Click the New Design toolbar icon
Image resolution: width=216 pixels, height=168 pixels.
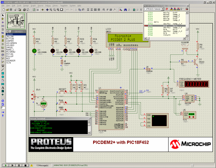click(x=4, y=10)
